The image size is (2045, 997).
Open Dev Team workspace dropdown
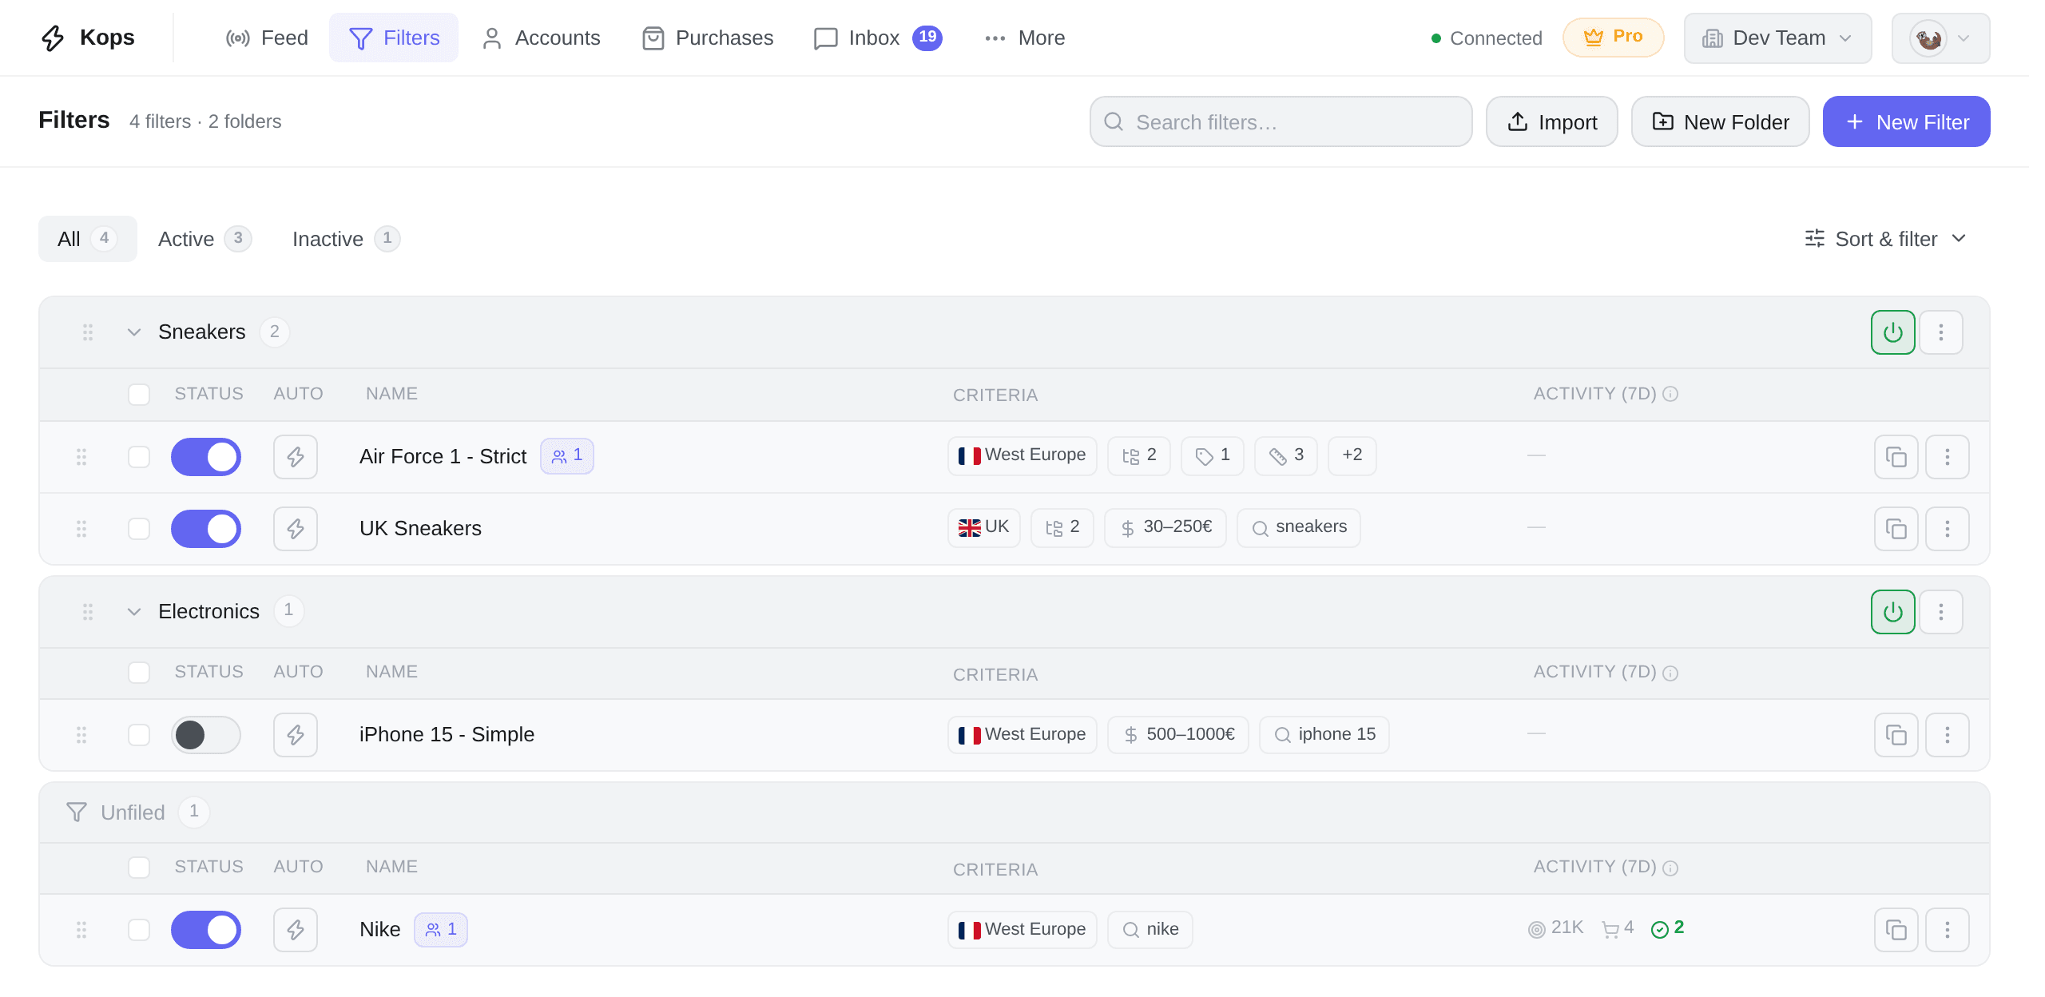(1777, 38)
